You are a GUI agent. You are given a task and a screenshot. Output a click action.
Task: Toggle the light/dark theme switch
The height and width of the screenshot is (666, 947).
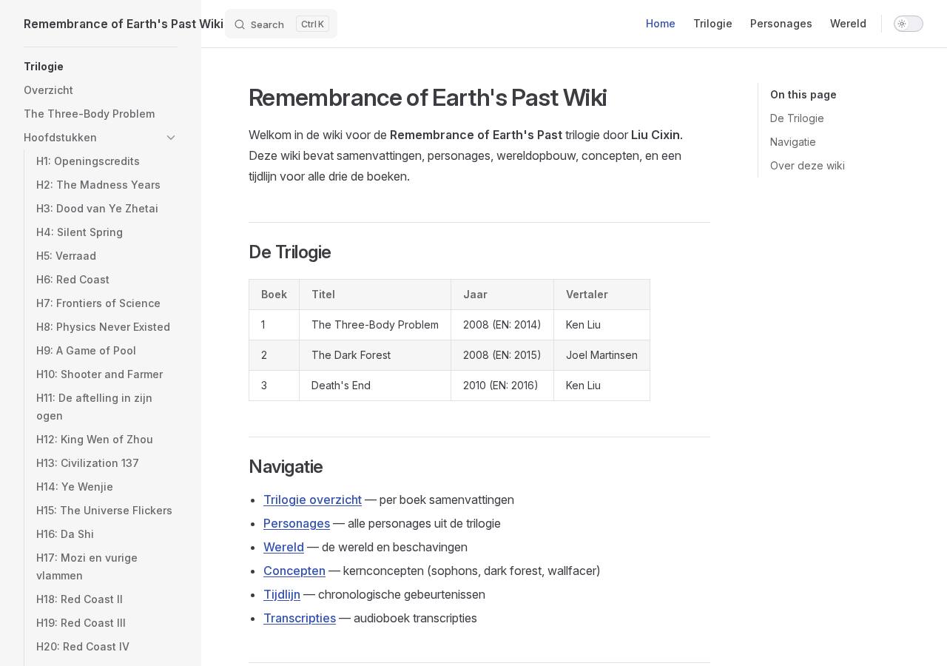tap(909, 24)
